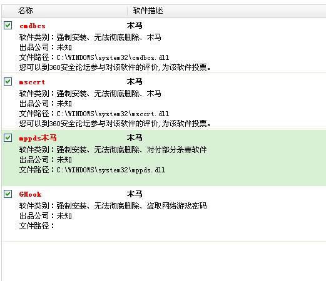
Task: Click the 木马 description of GHook row
Action: coord(135,194)
